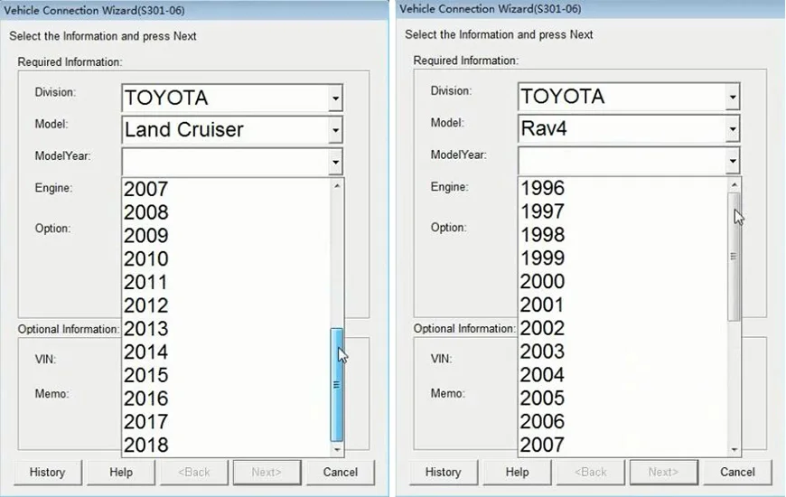Select 2012 in Land Cruiser year list
This screenshot has width=786, height=497.
click(x=226, y=305)
